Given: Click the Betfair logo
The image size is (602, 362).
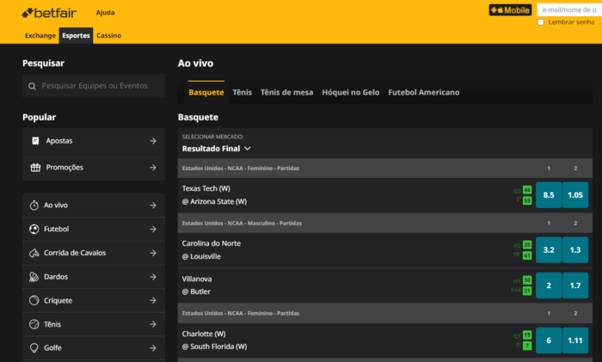Looking at the screenshot, I should 49,13.
